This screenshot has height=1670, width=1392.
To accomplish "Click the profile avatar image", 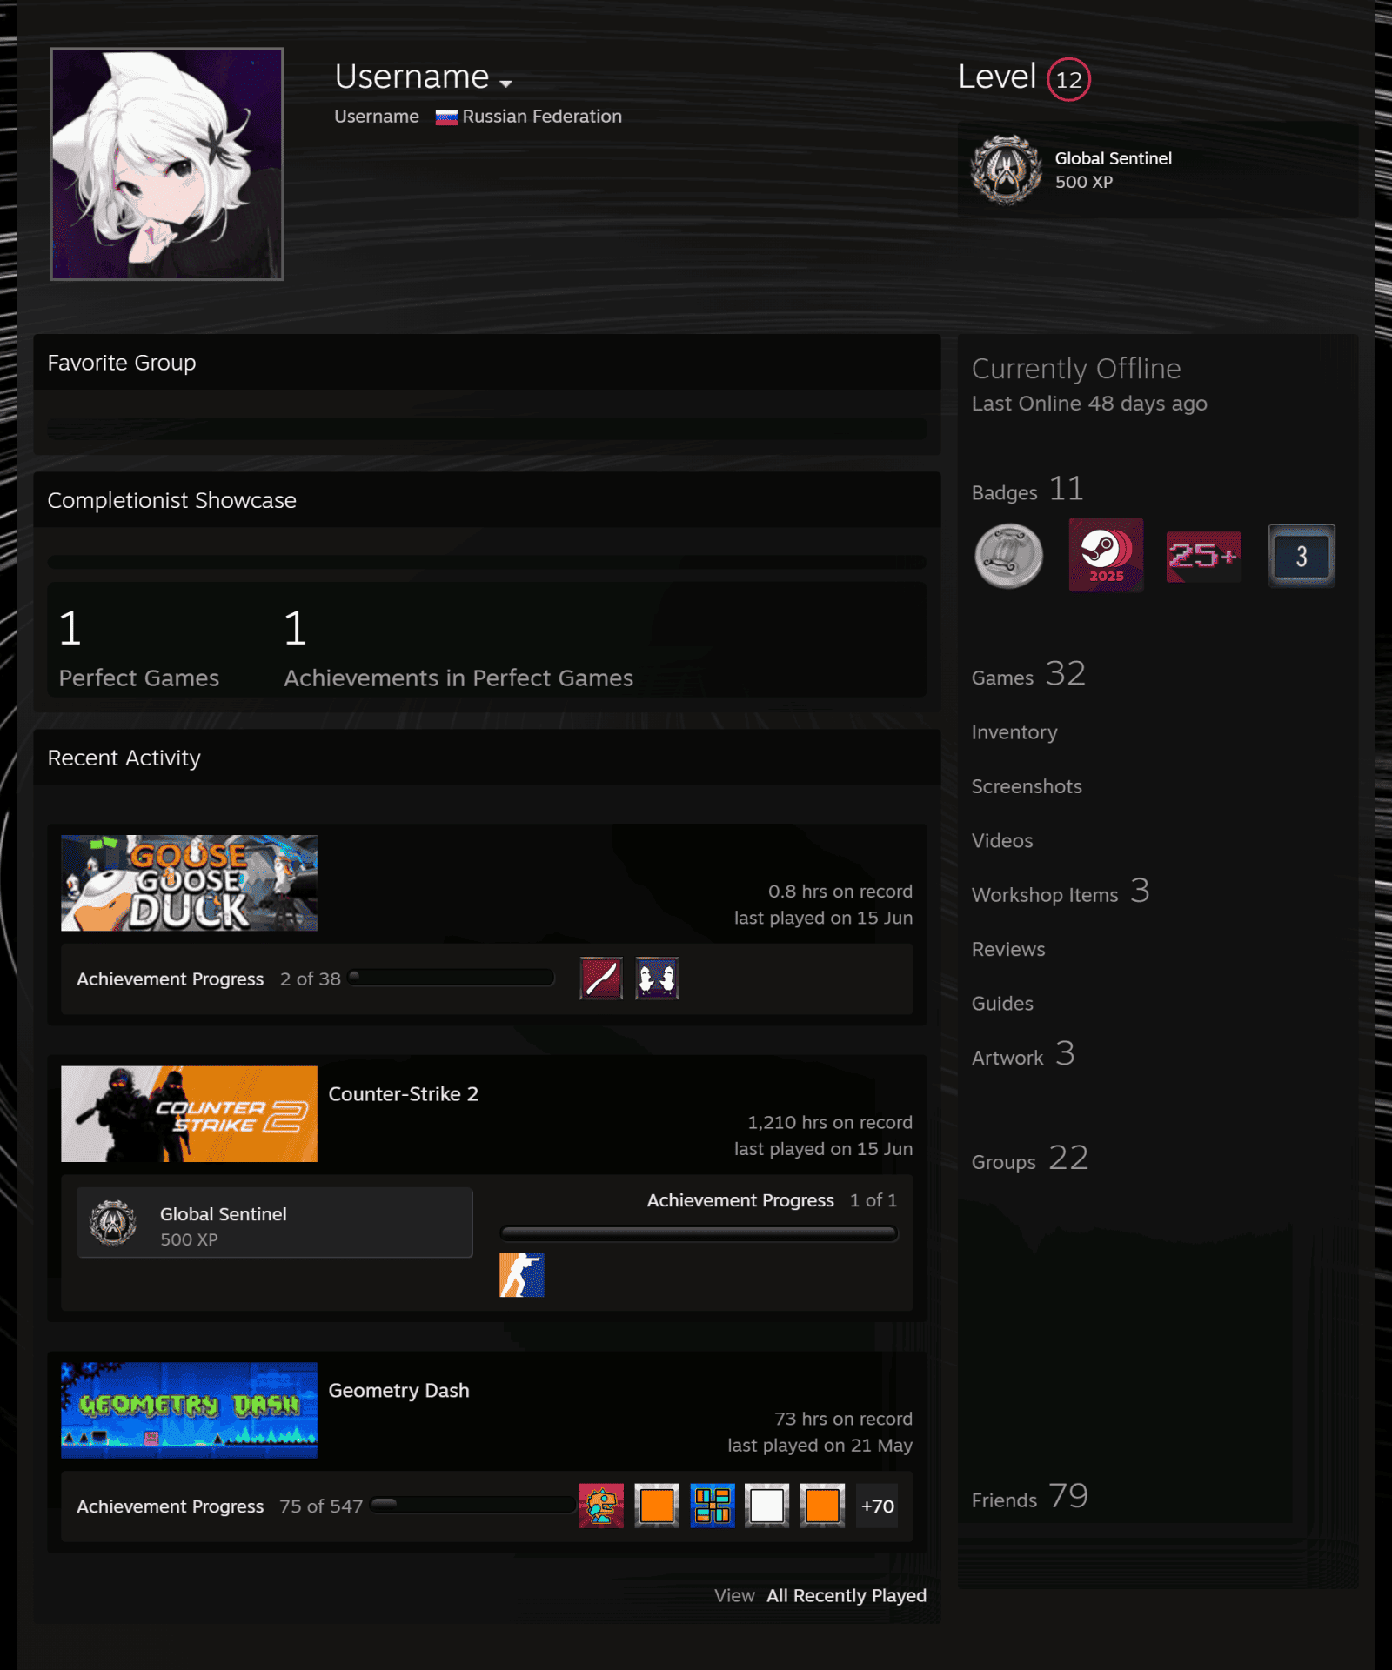I will click(x=167, y=164).
